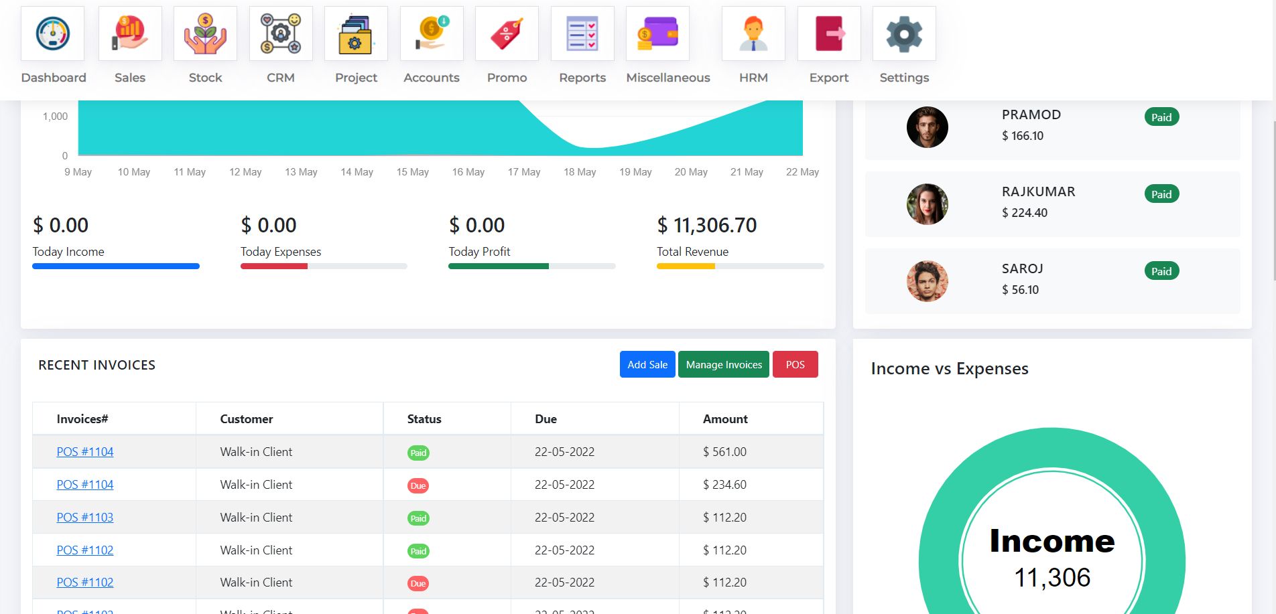Image resolution: width=1276 pixels, height=614 pixels.
Task: Click the 9 May chart axis label
Action: coord(78,172)
